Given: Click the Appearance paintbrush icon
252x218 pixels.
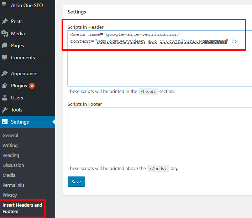Looking at the screenshot, I should [5, 73].
